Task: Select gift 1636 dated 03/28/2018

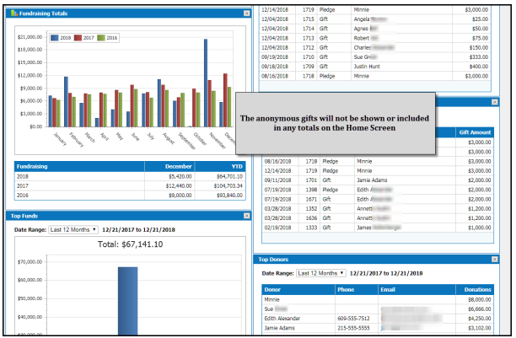Action: coord(378,218)
